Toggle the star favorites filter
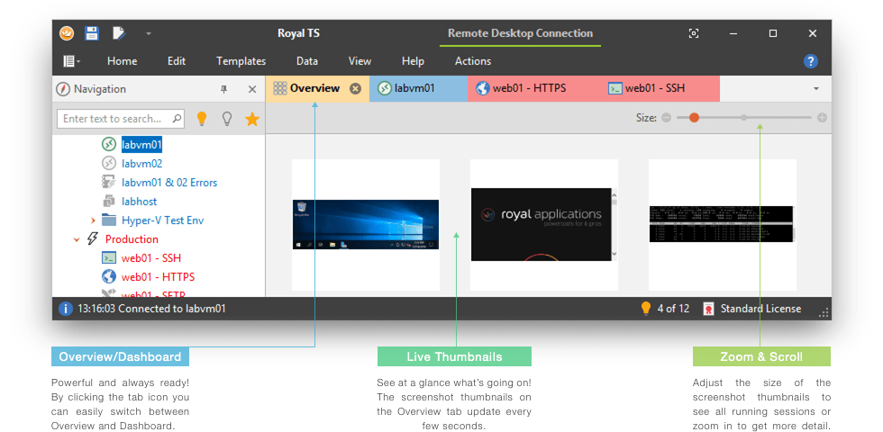This screenshot has width=883, height=432. click(x=252, y=119)
